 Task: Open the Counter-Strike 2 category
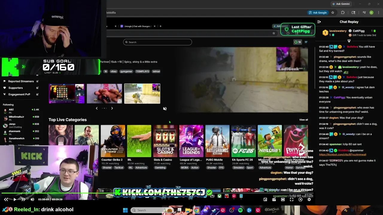click(113, 141)
